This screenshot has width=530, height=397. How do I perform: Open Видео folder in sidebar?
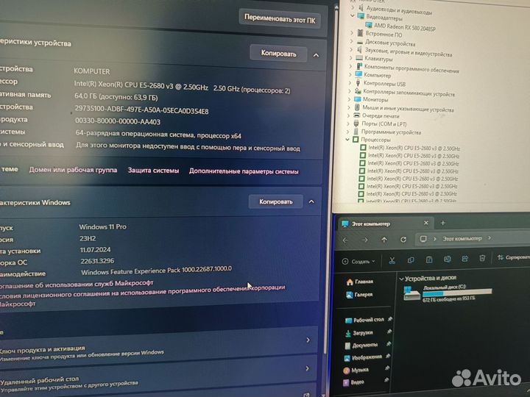[x=353, y=382]
